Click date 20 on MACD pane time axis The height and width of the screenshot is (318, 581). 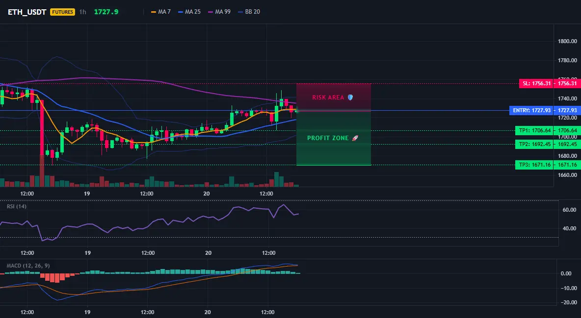(x=208, y=312)
